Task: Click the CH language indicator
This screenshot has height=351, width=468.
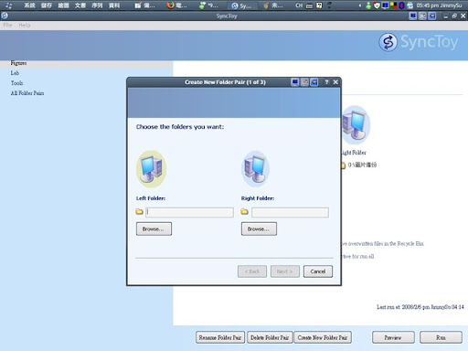Action: pyautogui.click(x=299, y=5)
